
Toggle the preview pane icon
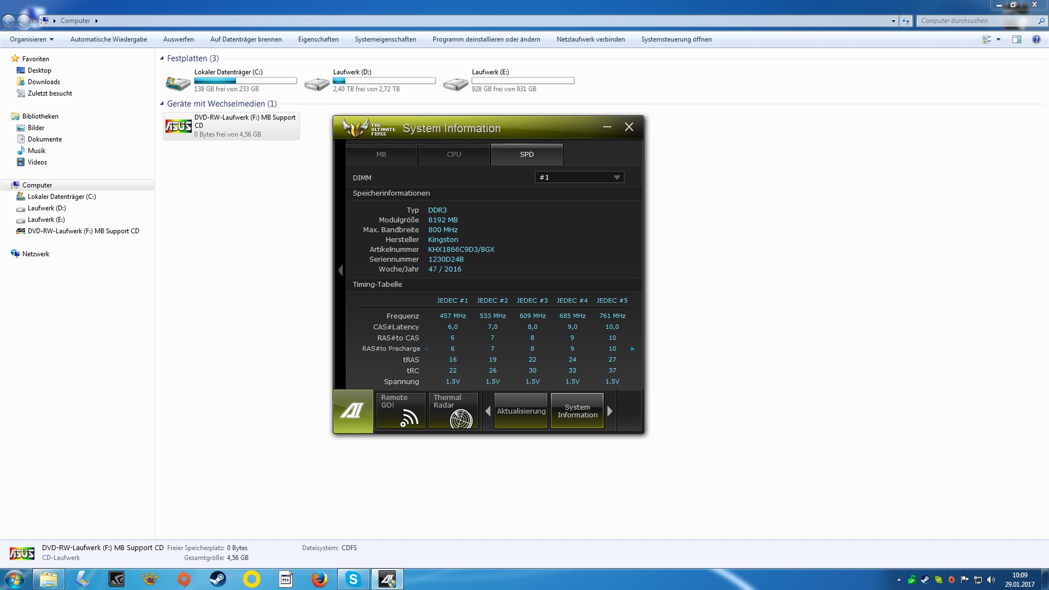(1016, 39)
